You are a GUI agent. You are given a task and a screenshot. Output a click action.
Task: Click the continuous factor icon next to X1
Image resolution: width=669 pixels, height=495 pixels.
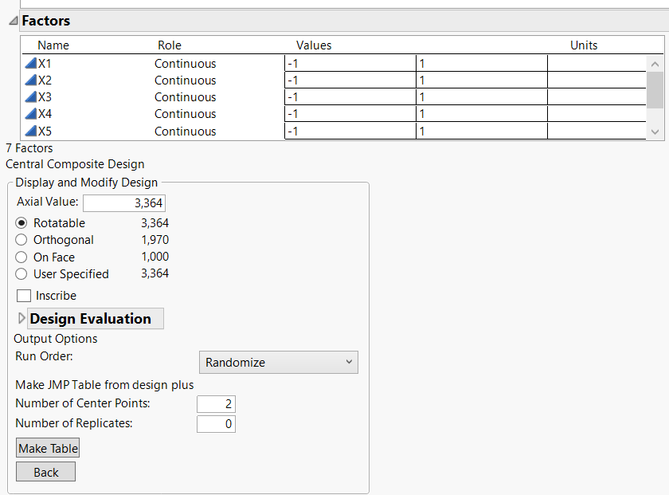(31, 64)
